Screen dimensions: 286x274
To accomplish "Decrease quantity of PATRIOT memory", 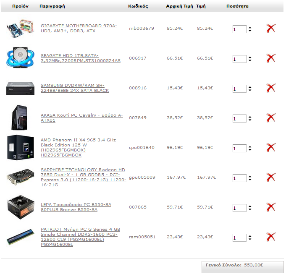I will tap(250, 239).
